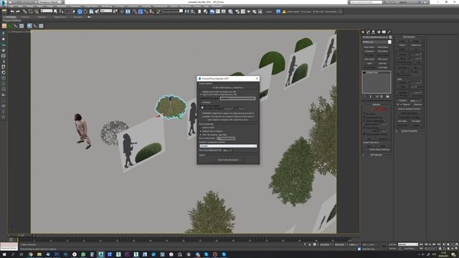Click first orange icon in Polygon Modeling ribbon
459x258 pixels.
(4, 26)
